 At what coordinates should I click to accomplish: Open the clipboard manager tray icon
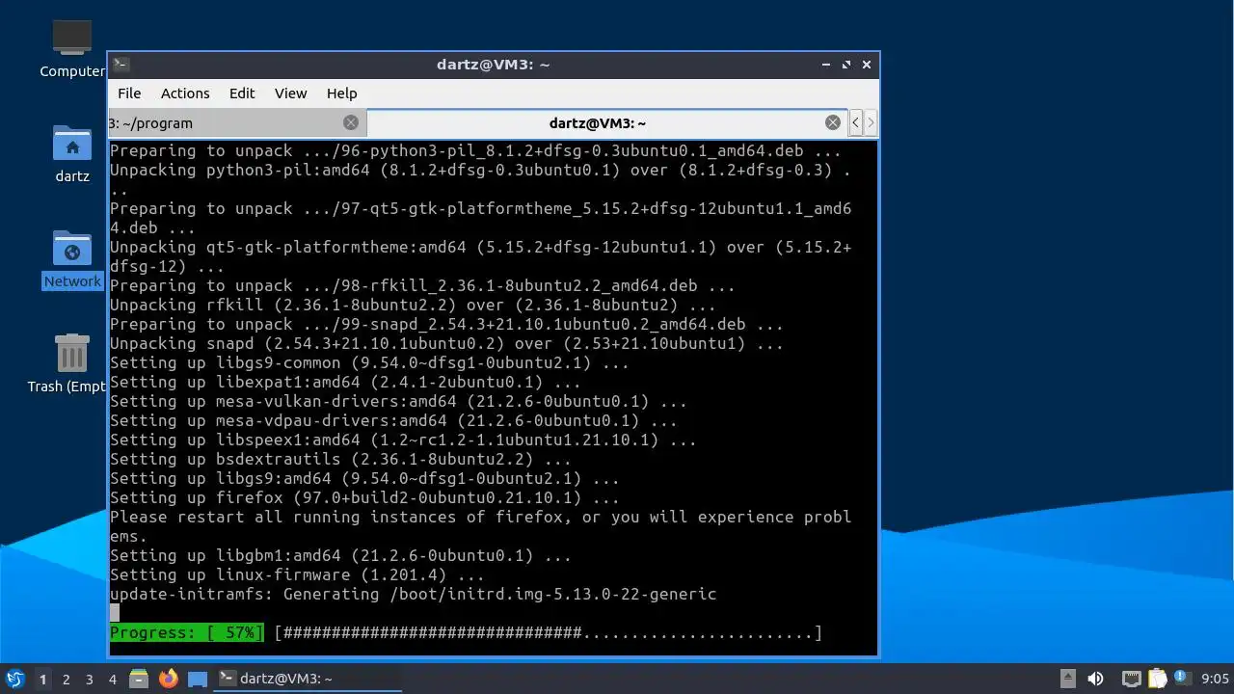point(1157,679)
